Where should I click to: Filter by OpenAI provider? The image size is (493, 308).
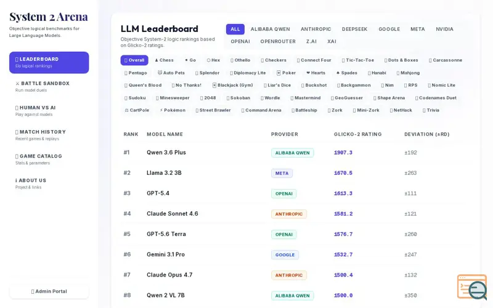(240, 41)
